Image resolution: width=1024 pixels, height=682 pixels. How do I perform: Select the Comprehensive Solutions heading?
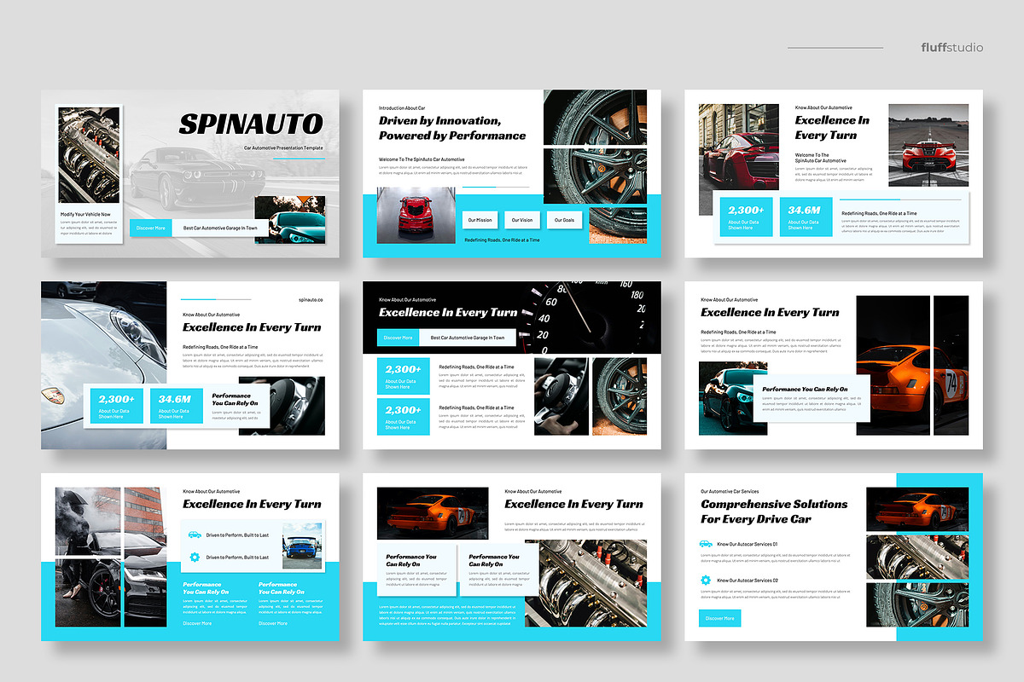tap(774, 511)
